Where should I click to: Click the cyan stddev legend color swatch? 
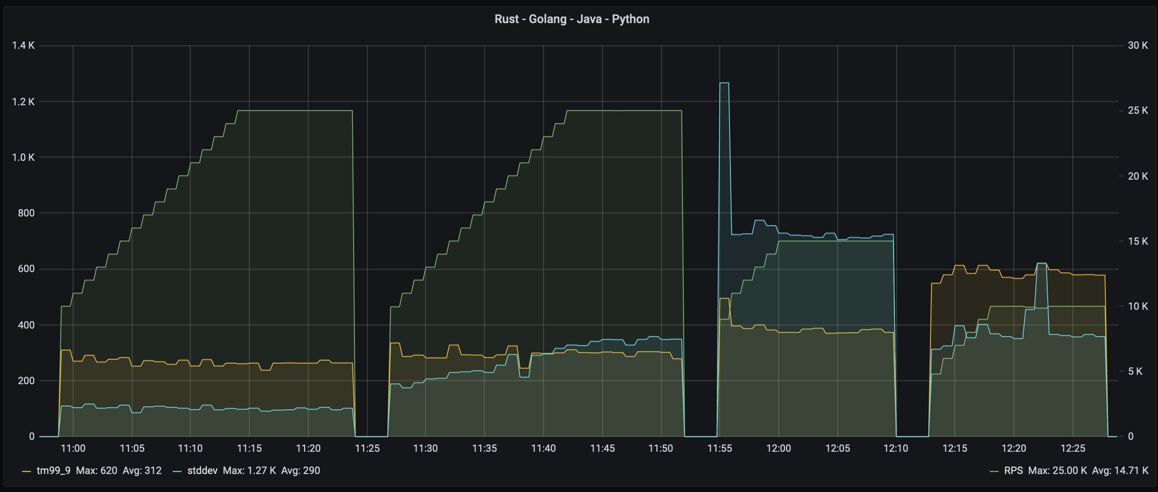[x=177, y=471]
